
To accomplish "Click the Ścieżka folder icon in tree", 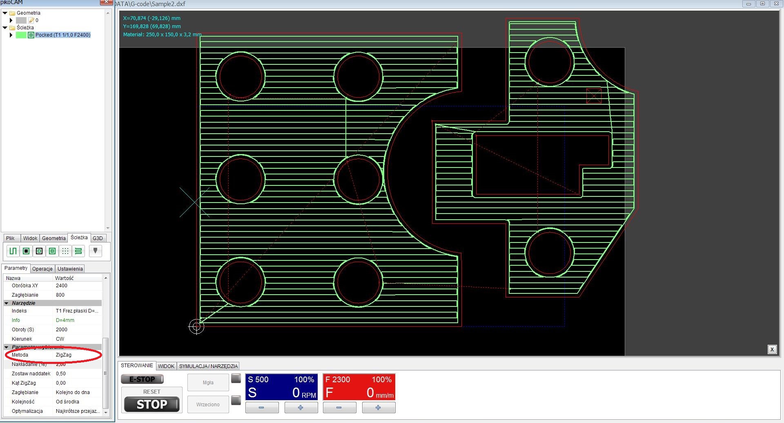I will pos(12,28).
